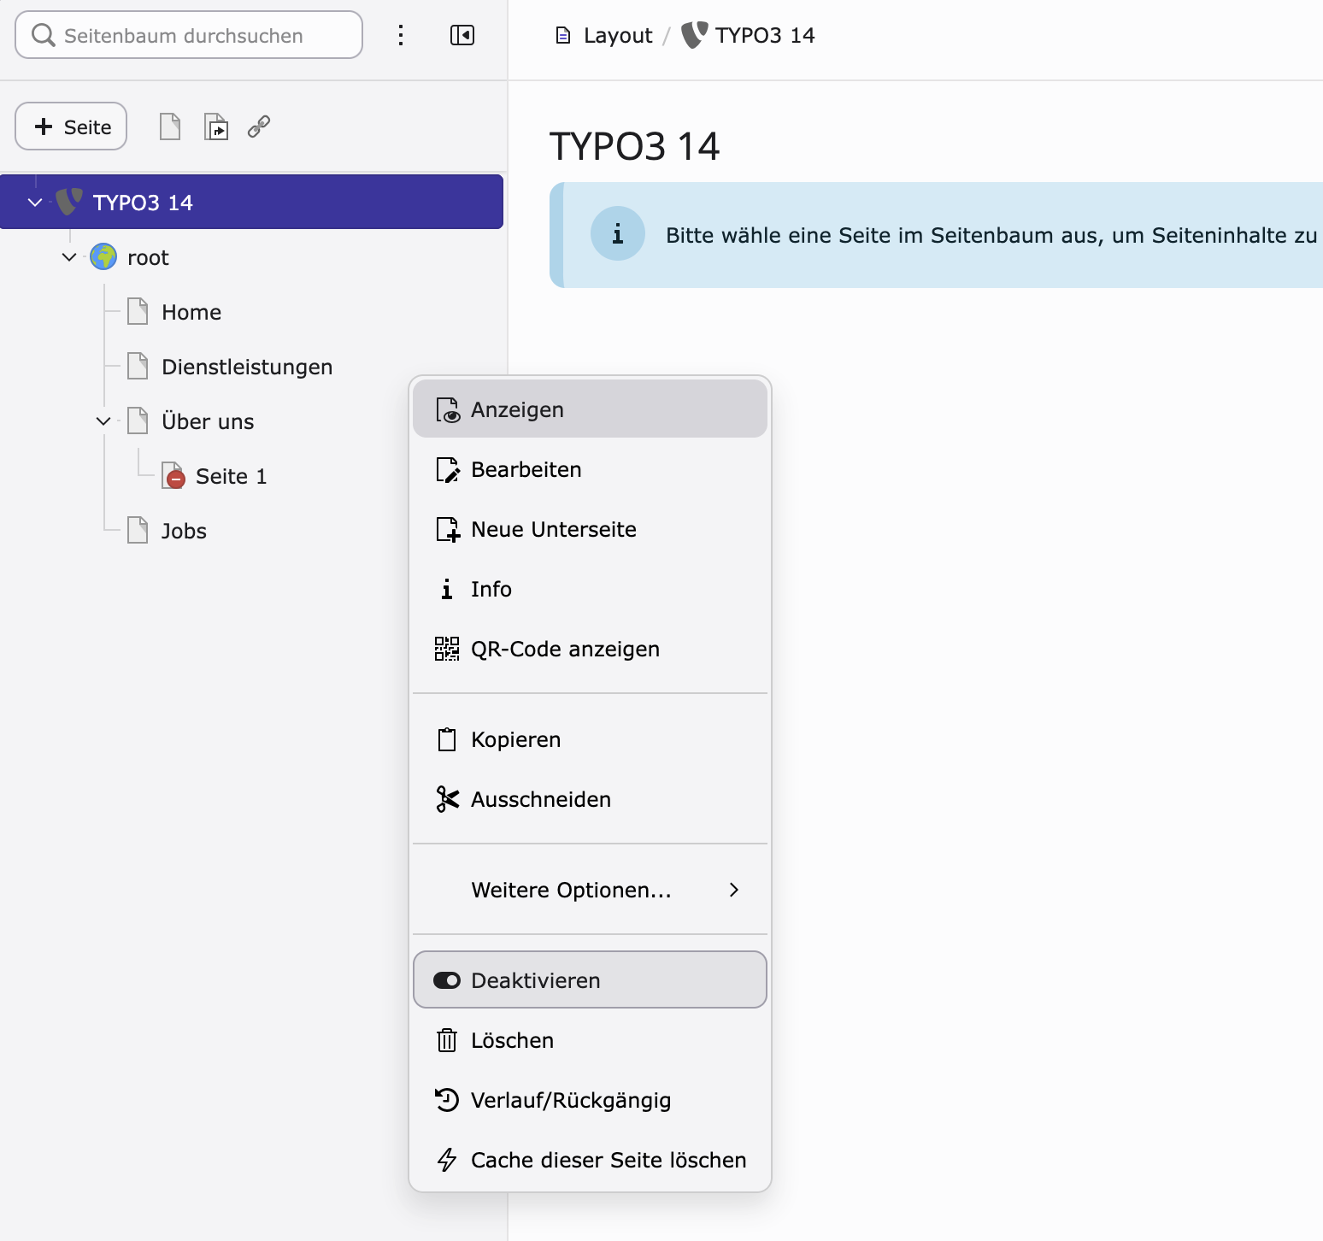Click the info circle icon in the notice

(618, 233)
